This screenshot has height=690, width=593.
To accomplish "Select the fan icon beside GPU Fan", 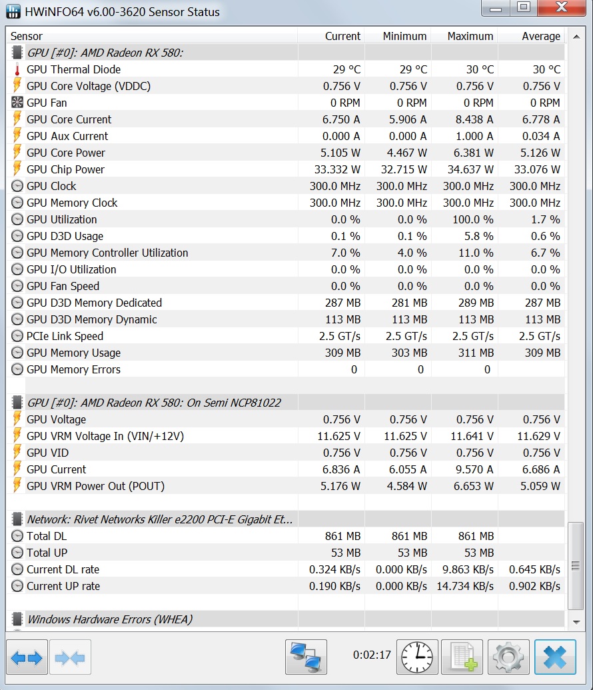I will [x=17, y=103].
